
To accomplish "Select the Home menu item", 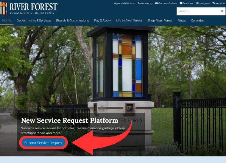I will click(x=7, y=21).
